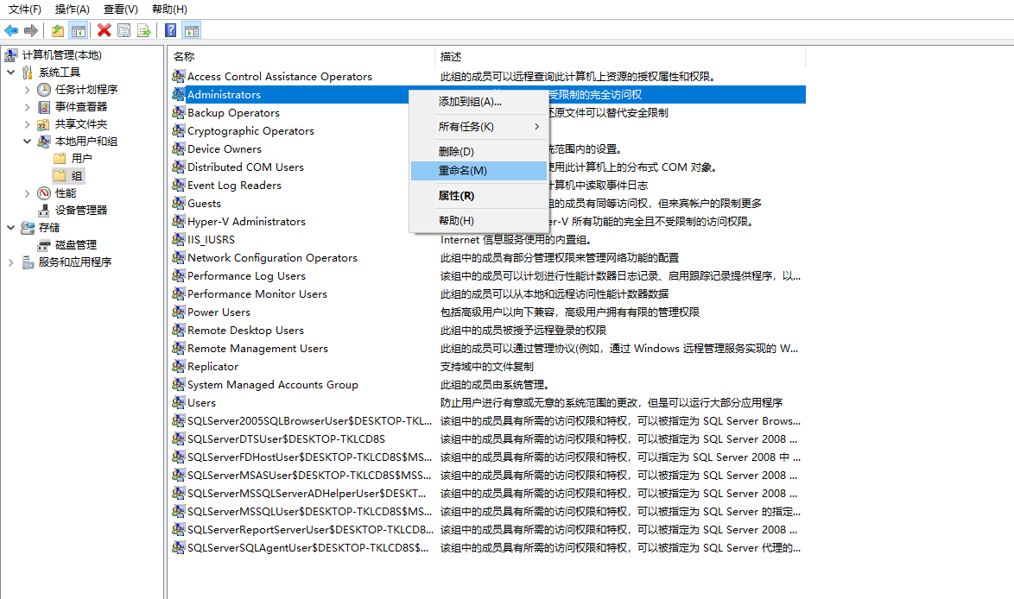The width and height of the screenshot is (1014, 599).
Task: Click the 共享文件夹 icon
Action: pos(44,124)
